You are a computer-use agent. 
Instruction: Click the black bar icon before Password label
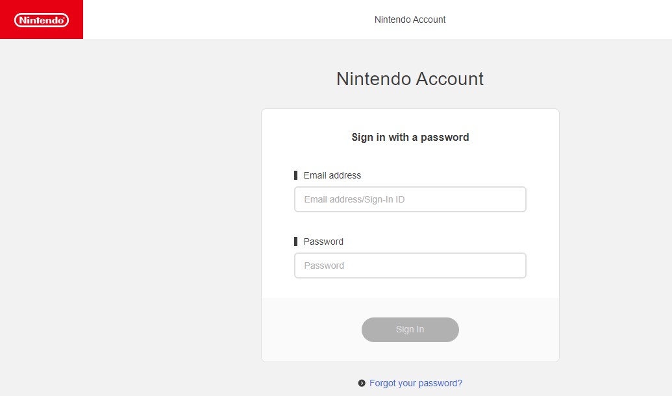click(296, 241)
